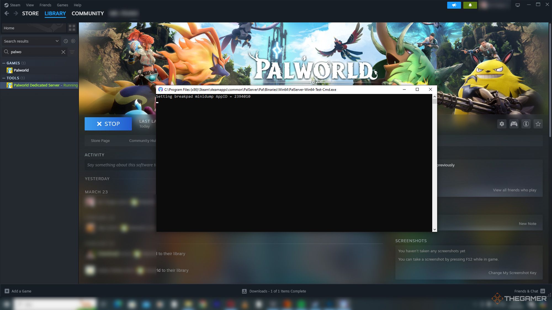Go back with the back arrow
Screen dimensions: 552x310
[x=7, y=13]
